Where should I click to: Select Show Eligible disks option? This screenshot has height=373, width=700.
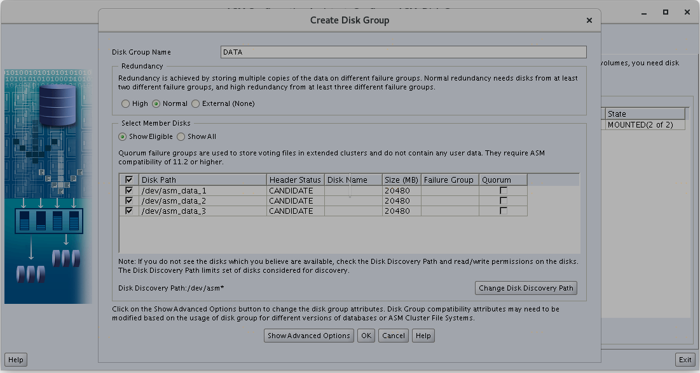point(123,136)
